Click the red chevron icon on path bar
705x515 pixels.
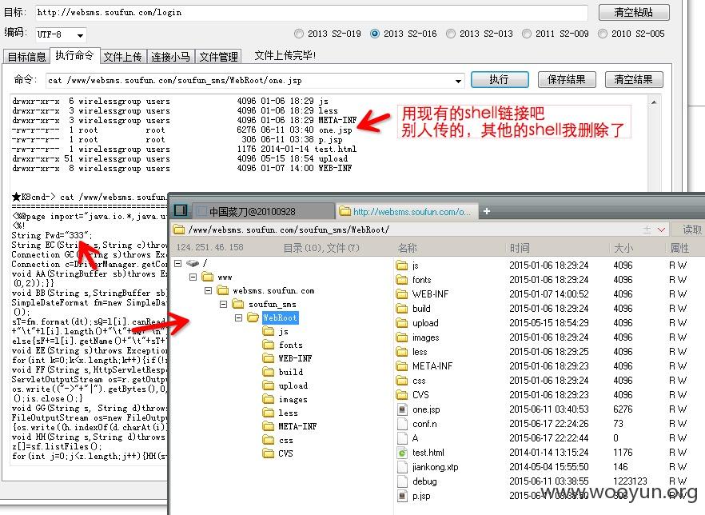coord(661,230)
